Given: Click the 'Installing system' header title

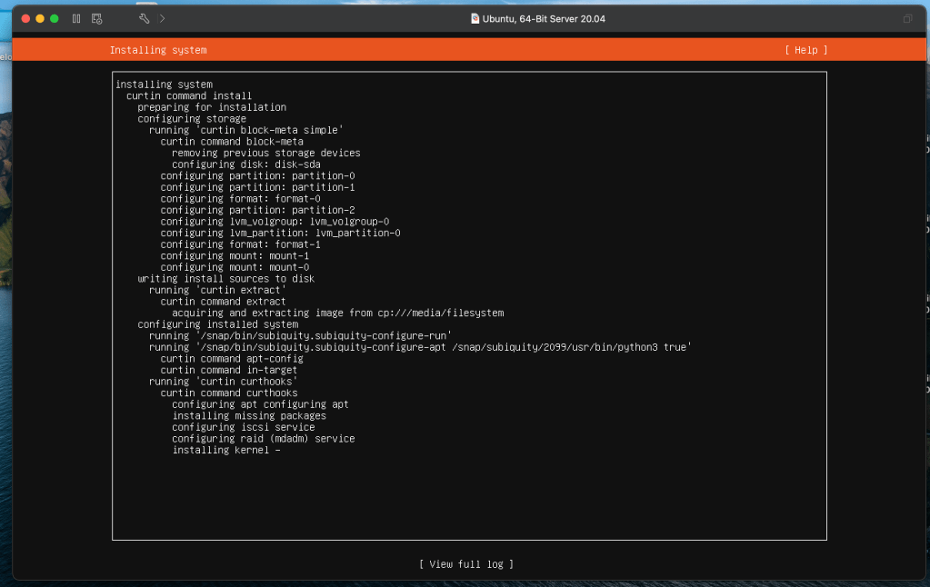Looking at the screenshot, I should tap(158, 50).
